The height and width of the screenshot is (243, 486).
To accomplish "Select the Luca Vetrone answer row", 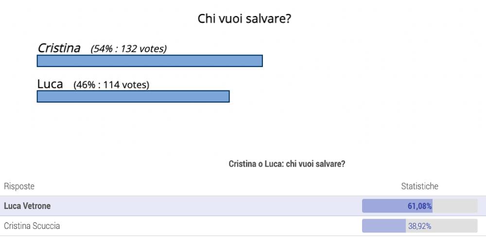I will [243, 206].
